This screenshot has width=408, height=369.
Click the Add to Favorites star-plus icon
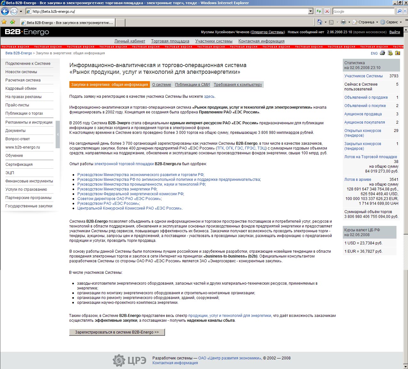13,22
